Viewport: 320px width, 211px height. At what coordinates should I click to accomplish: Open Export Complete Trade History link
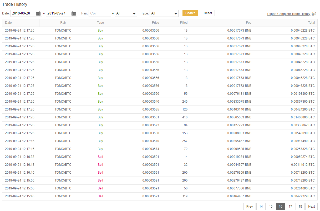289,14
